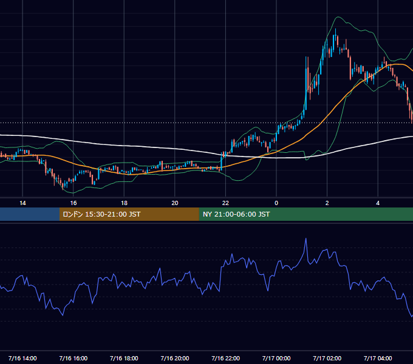
Task: Click the 7/16 18:00 date label
Action: pos(124,358)
